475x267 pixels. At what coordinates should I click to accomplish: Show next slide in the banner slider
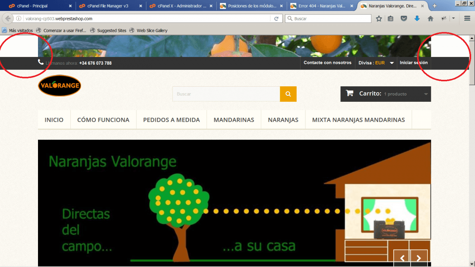[419, 258]
